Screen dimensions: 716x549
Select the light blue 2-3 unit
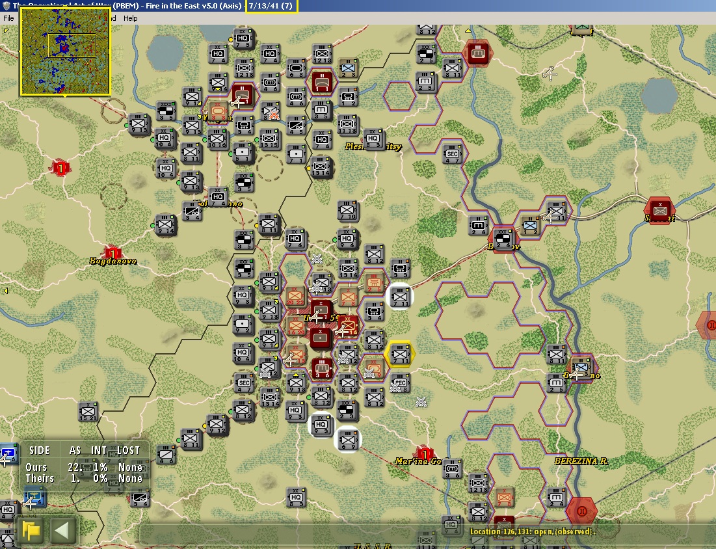pos(347,68)
